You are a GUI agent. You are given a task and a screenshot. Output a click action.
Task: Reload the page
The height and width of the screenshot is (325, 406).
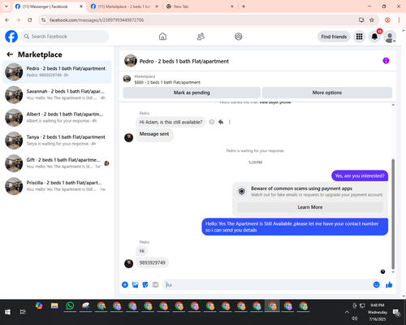[30, 20]
